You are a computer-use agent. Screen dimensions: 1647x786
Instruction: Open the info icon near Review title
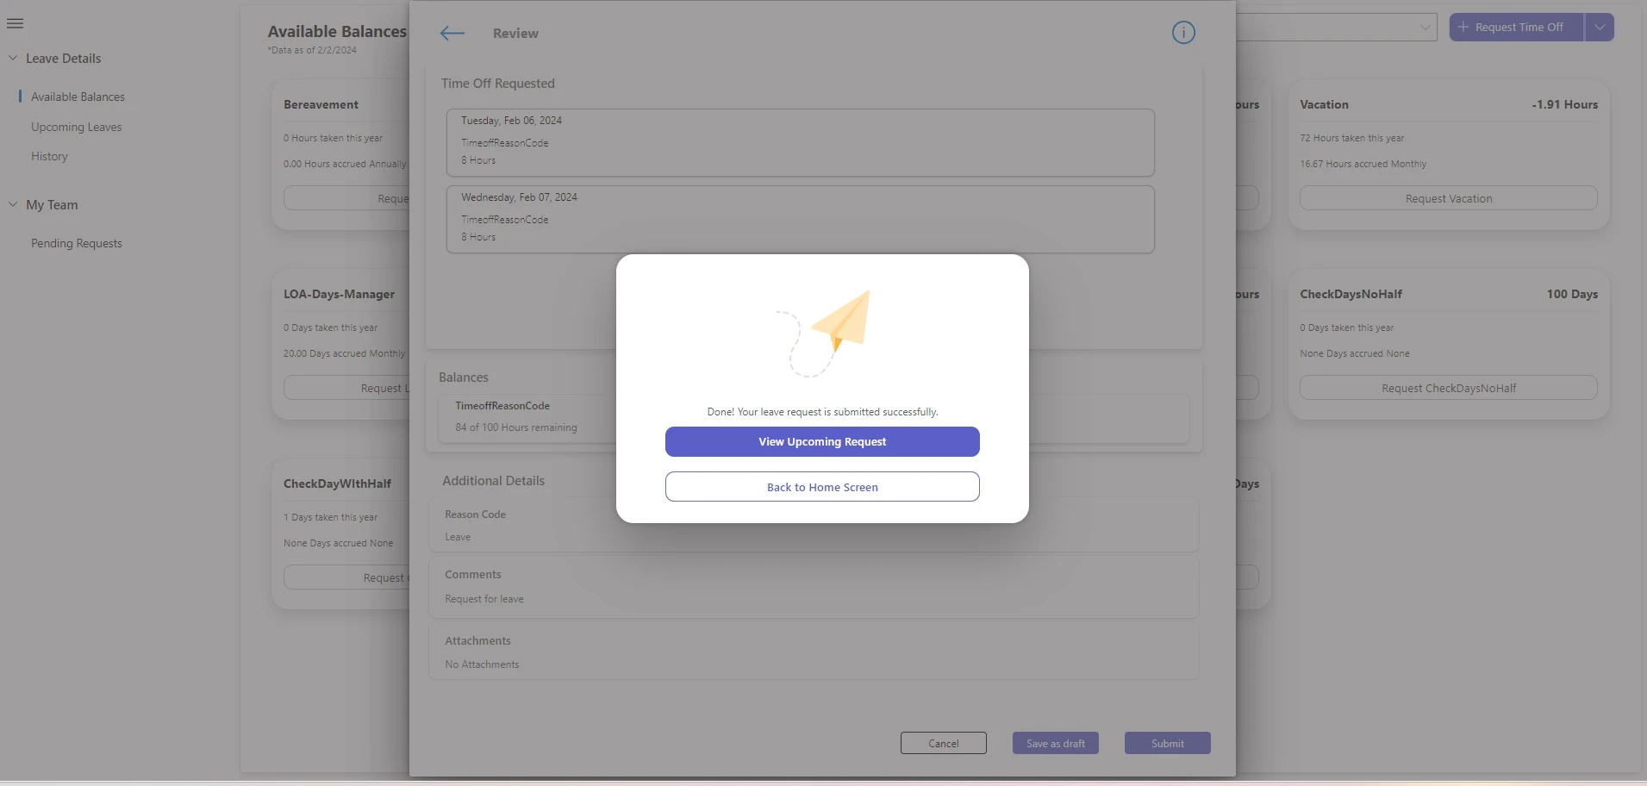[x=1183, y=33]
